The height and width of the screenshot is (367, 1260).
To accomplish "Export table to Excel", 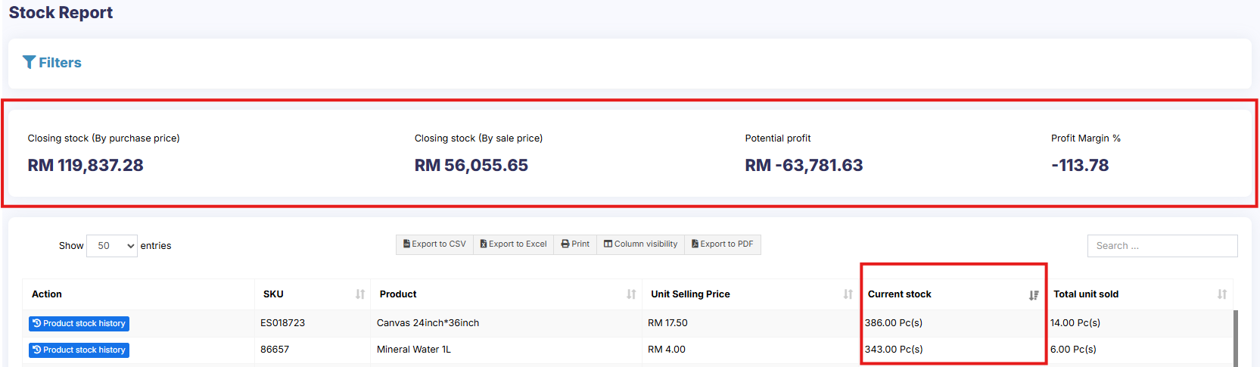I will pos(513,244).
